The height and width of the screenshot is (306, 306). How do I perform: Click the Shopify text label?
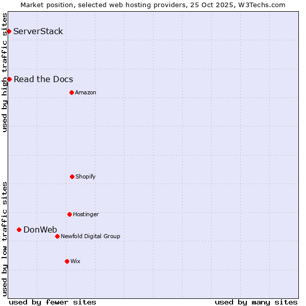point(86,176)
